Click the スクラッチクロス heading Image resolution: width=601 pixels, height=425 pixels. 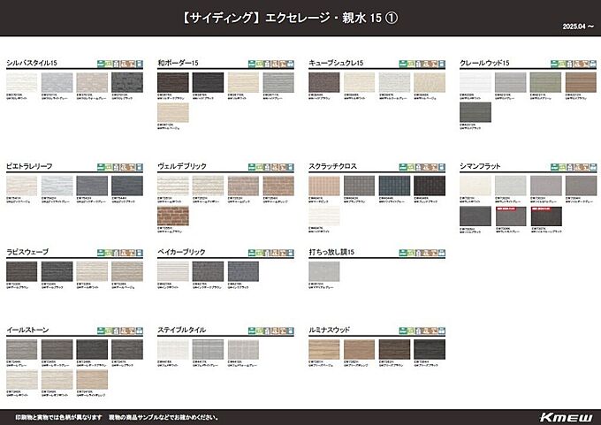coord(332,166)
